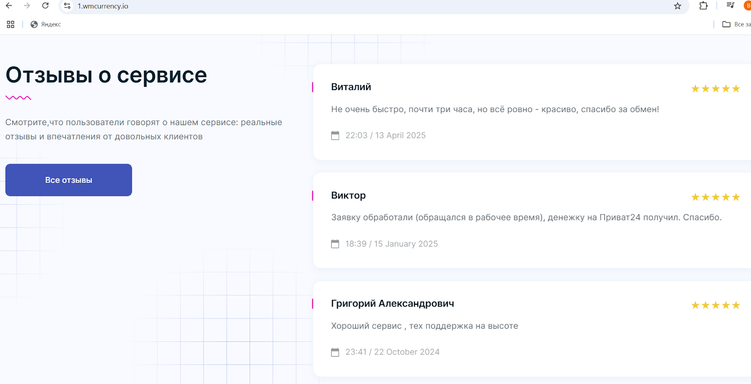Click the browser back arrow
751x384 pixels.
[9, 6]
